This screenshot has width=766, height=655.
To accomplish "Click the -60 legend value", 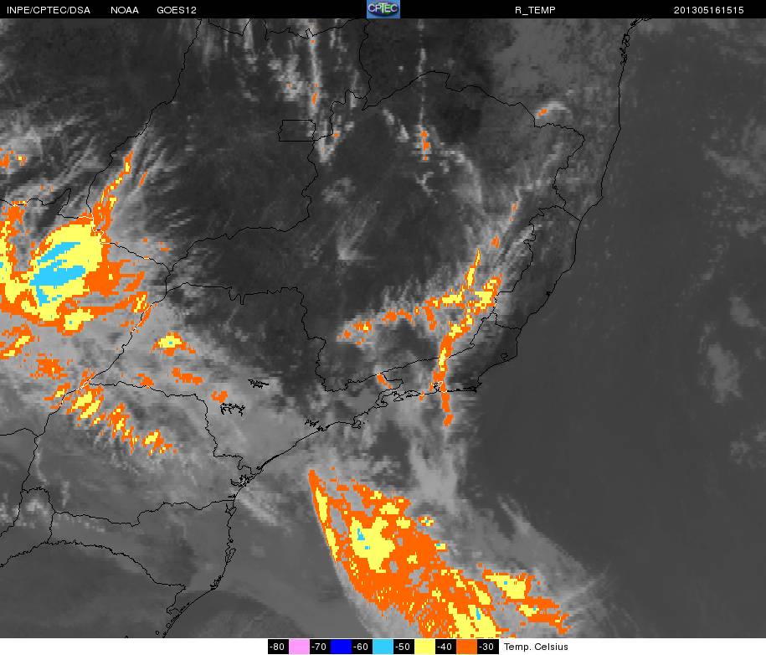I will pyautogui.click(x=362, y=647).
